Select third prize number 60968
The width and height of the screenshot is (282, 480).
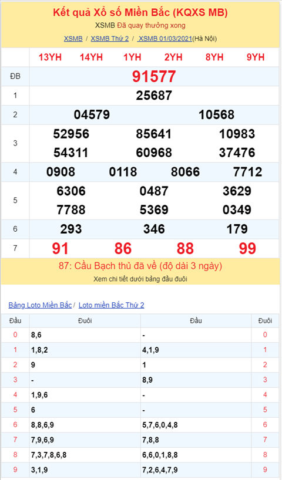point(154,153)
